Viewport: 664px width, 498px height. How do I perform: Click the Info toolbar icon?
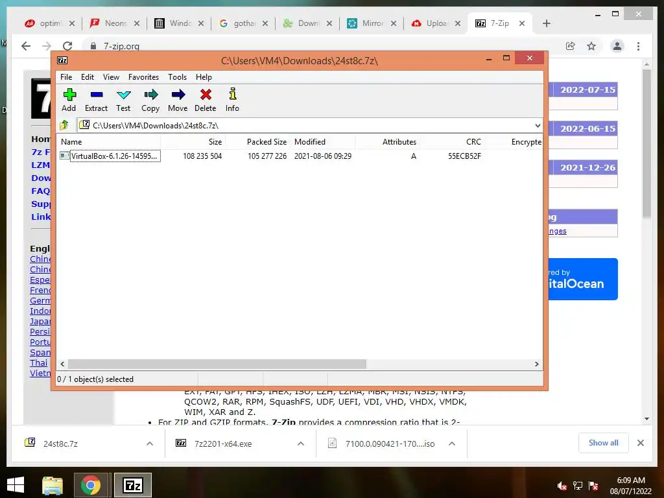tap(232, 100)
